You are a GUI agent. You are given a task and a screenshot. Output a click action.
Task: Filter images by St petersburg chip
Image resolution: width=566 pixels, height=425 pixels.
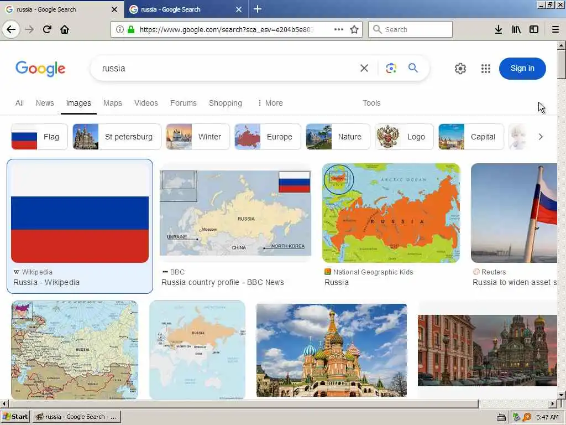click(x=117, y=137)
